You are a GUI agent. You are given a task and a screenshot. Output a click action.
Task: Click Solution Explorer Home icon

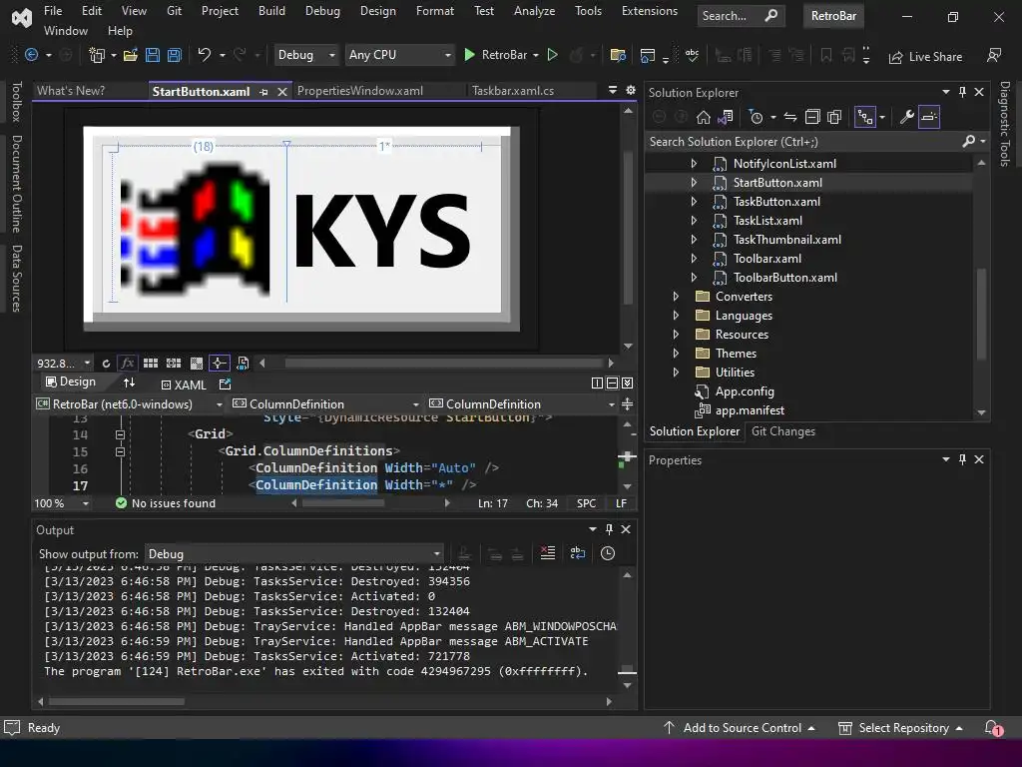click(x=704, y=118)
